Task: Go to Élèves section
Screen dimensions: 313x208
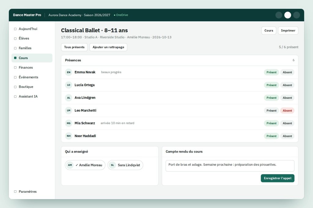Action: (x=32, y=38)
